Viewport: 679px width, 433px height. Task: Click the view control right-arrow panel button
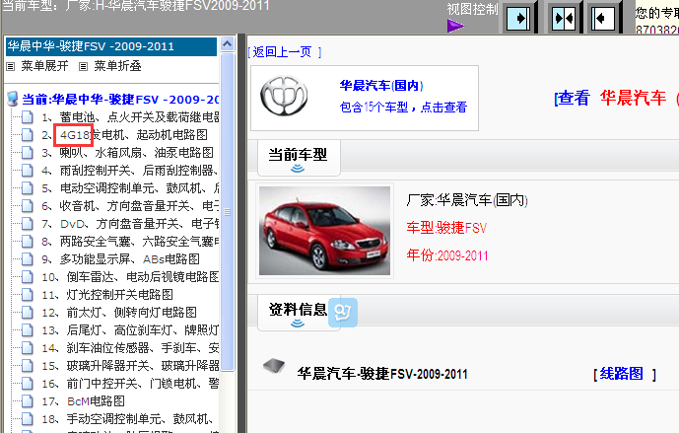(518, 18)
